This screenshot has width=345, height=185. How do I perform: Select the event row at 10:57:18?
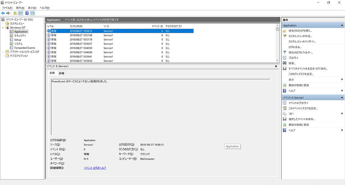click(120, 40)
